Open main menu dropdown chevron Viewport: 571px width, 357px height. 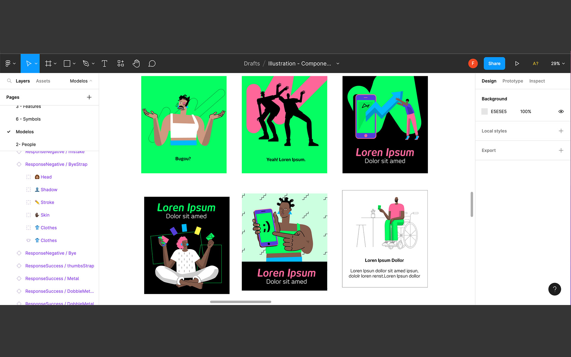(14, 64)
